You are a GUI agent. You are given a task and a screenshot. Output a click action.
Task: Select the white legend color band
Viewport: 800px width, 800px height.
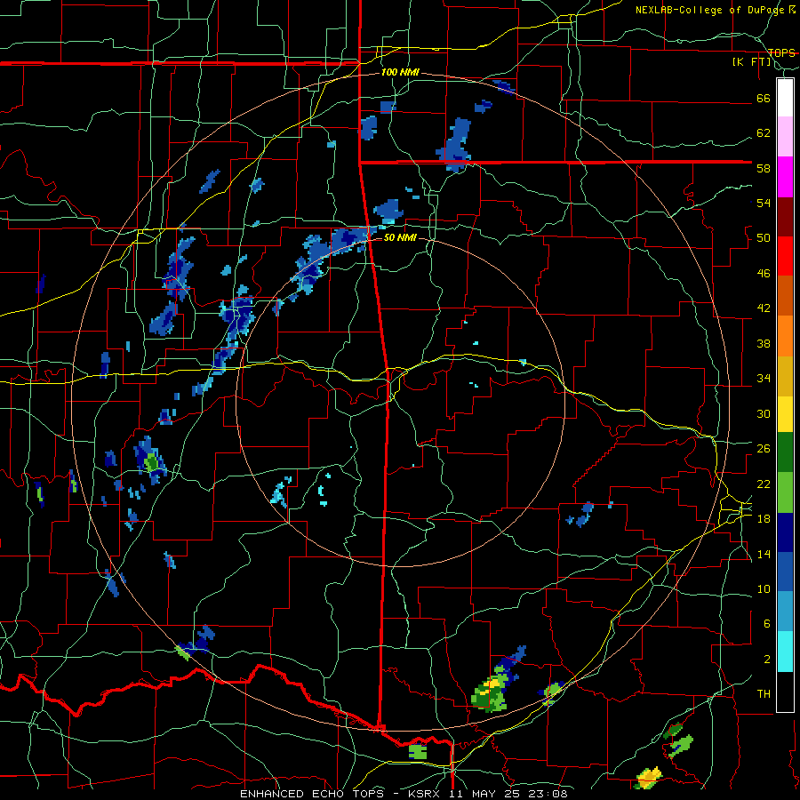(785, 98)
